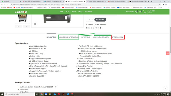Open the shopping cart icon
The height and width of the screenshot is (96, 171).
[x=145, y=12]
